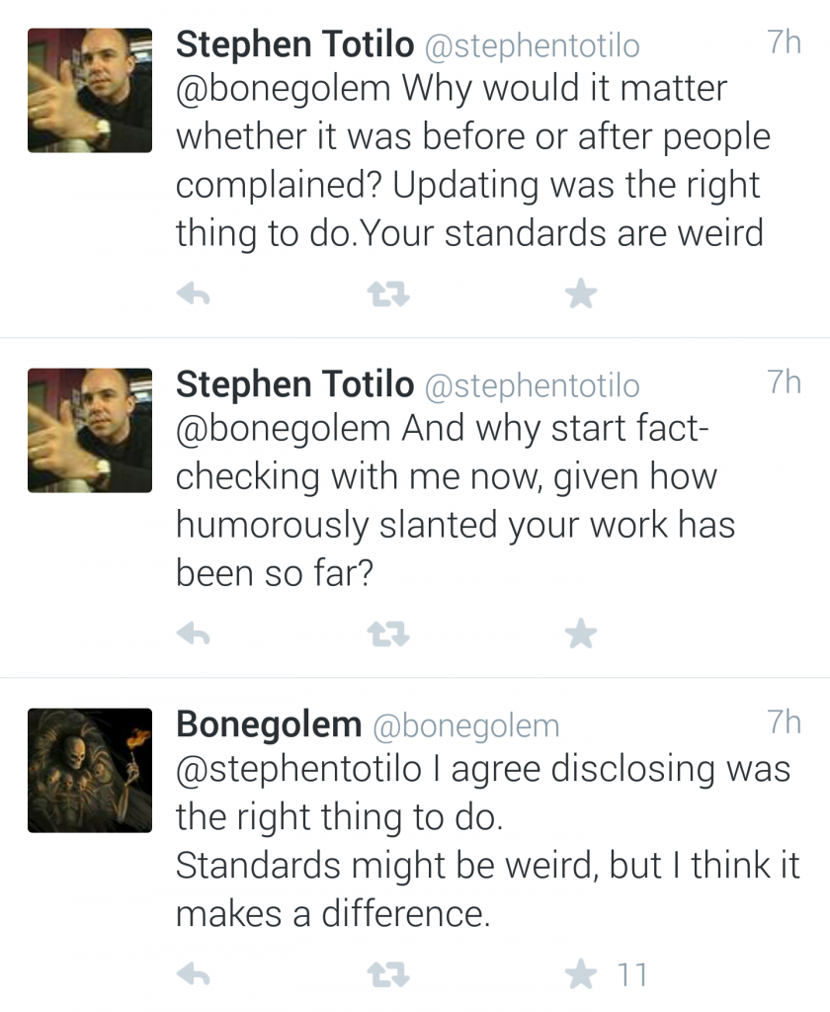Retweet Bonegolem's 'makes a difference' tweet
The height and width of the screenshot is (1012, 830).
coord(388,974)
